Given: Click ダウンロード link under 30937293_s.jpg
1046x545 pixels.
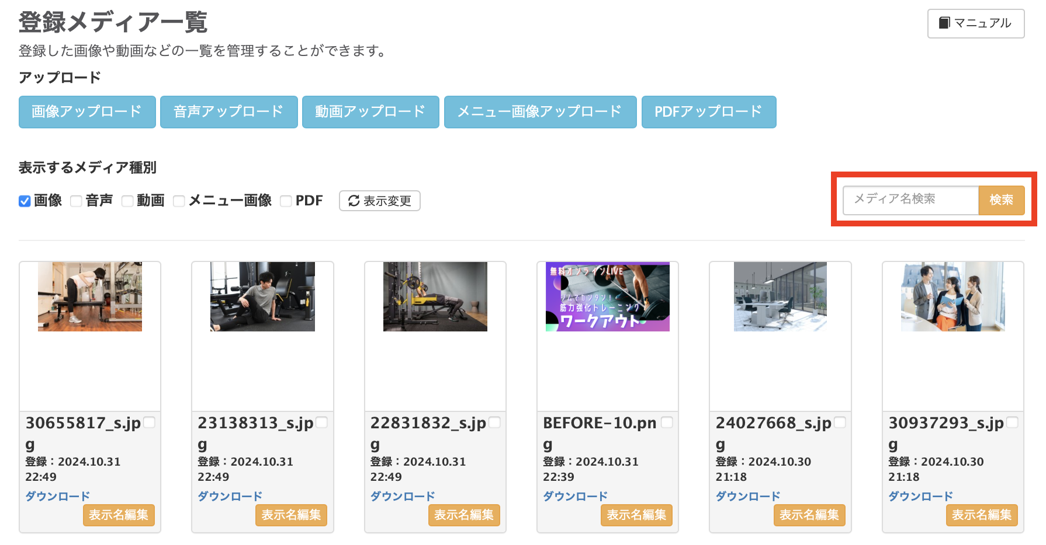Looking at the screenshot, I should click(920, 495).
